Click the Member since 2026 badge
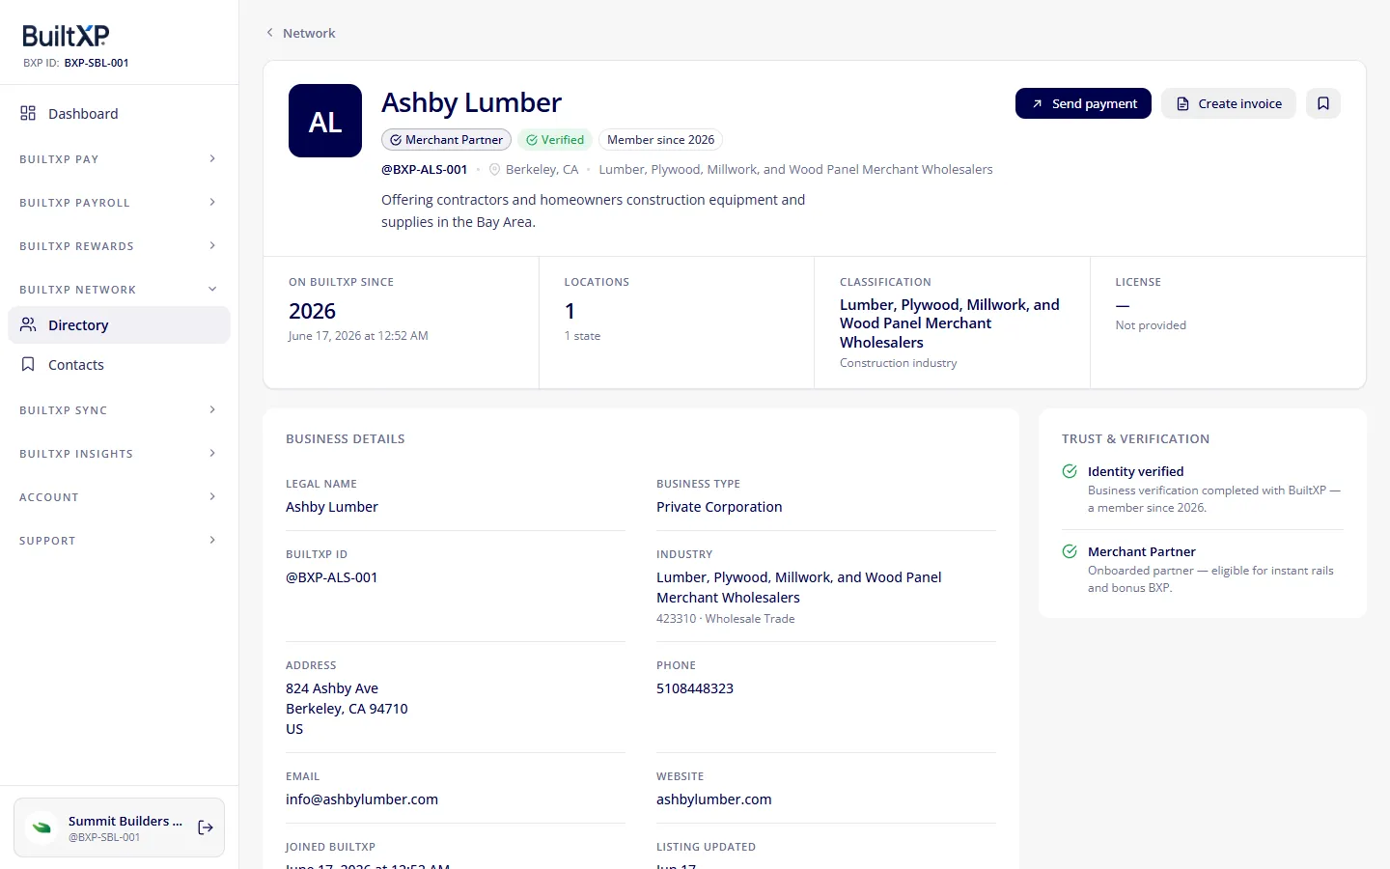This screenshot has height=869, width=1390. 660,140
